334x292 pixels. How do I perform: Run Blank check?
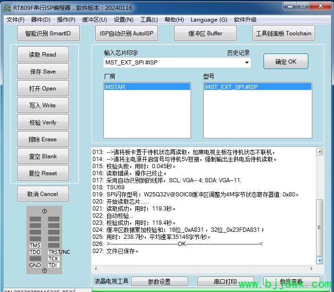click(42, 156)
